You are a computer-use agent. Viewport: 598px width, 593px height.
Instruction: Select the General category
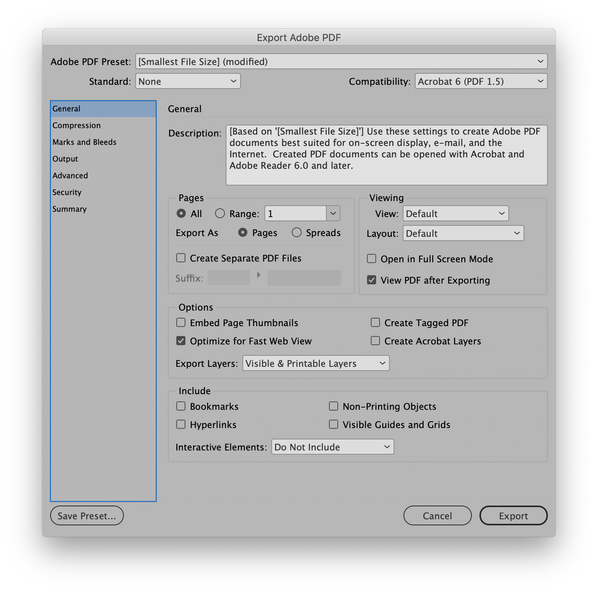pos(103,109)
